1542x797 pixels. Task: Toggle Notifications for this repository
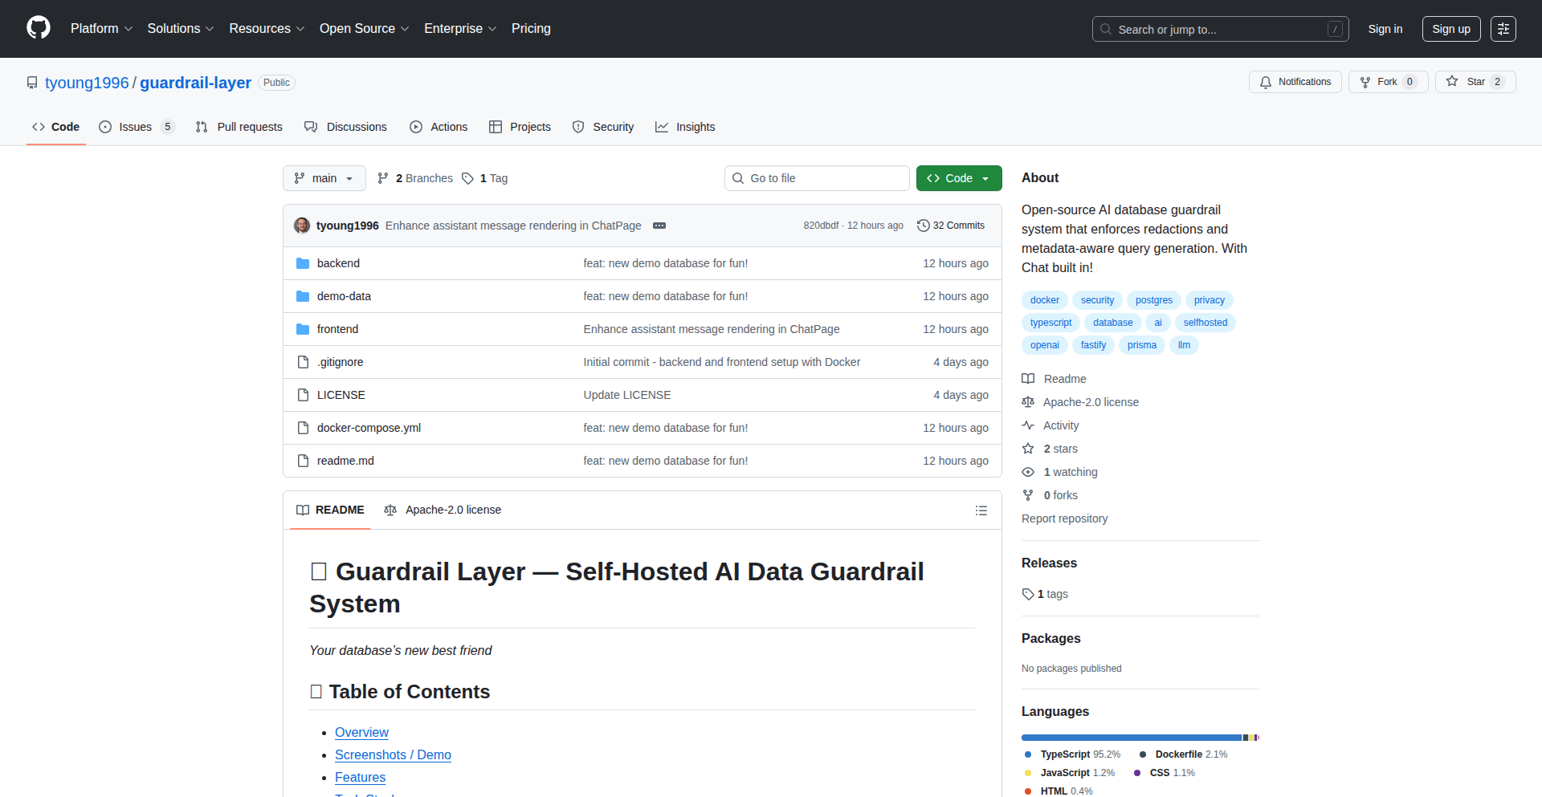pos(1295,82)
